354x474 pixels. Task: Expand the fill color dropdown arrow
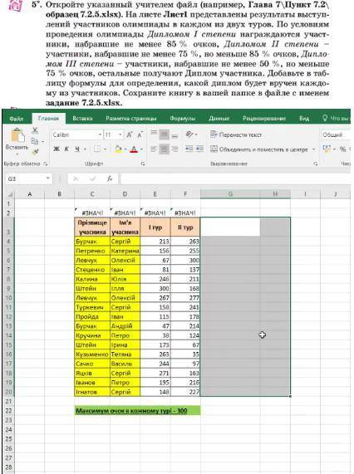click(125, 149)
